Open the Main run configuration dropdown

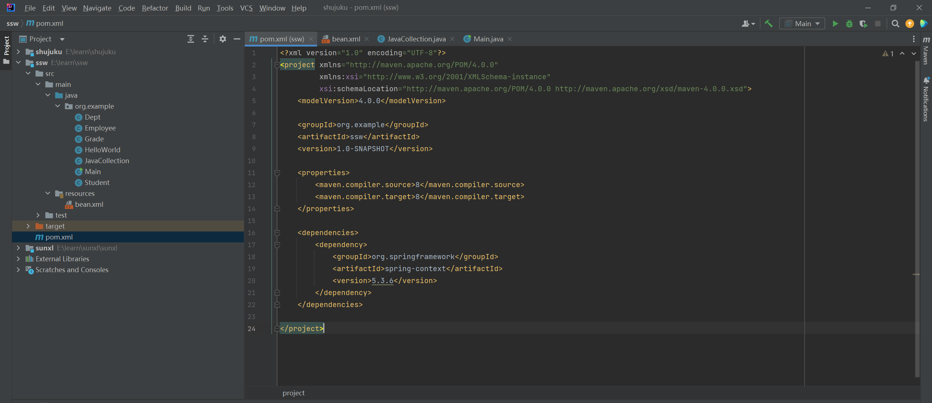(802, 24)
